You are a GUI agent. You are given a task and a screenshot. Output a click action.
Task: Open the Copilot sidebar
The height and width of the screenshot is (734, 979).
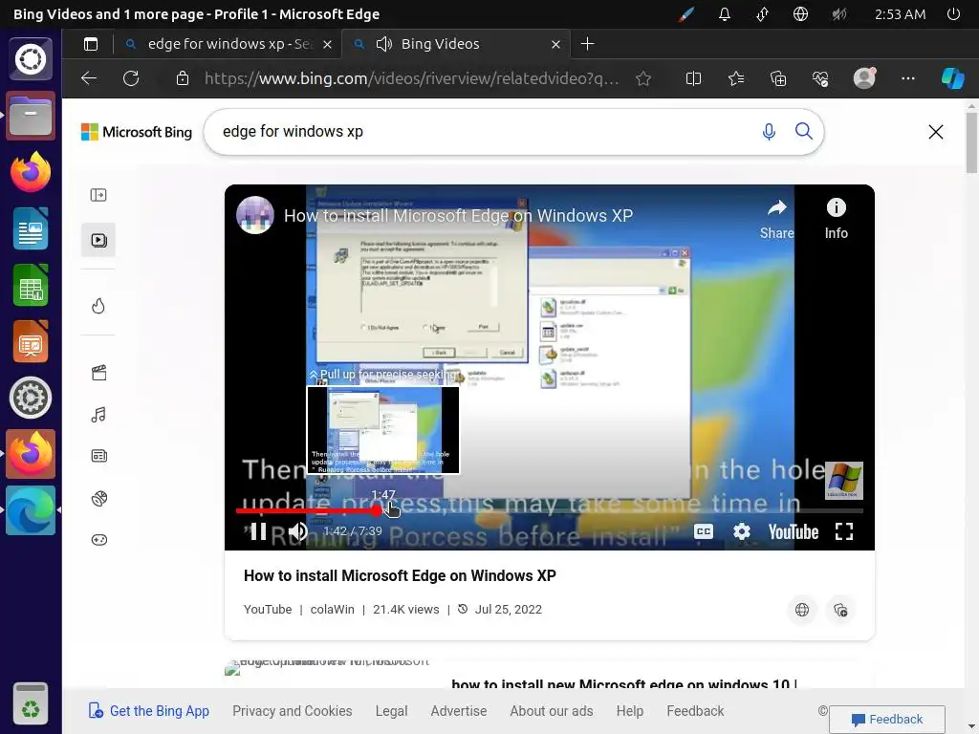[x=952, y=78]
